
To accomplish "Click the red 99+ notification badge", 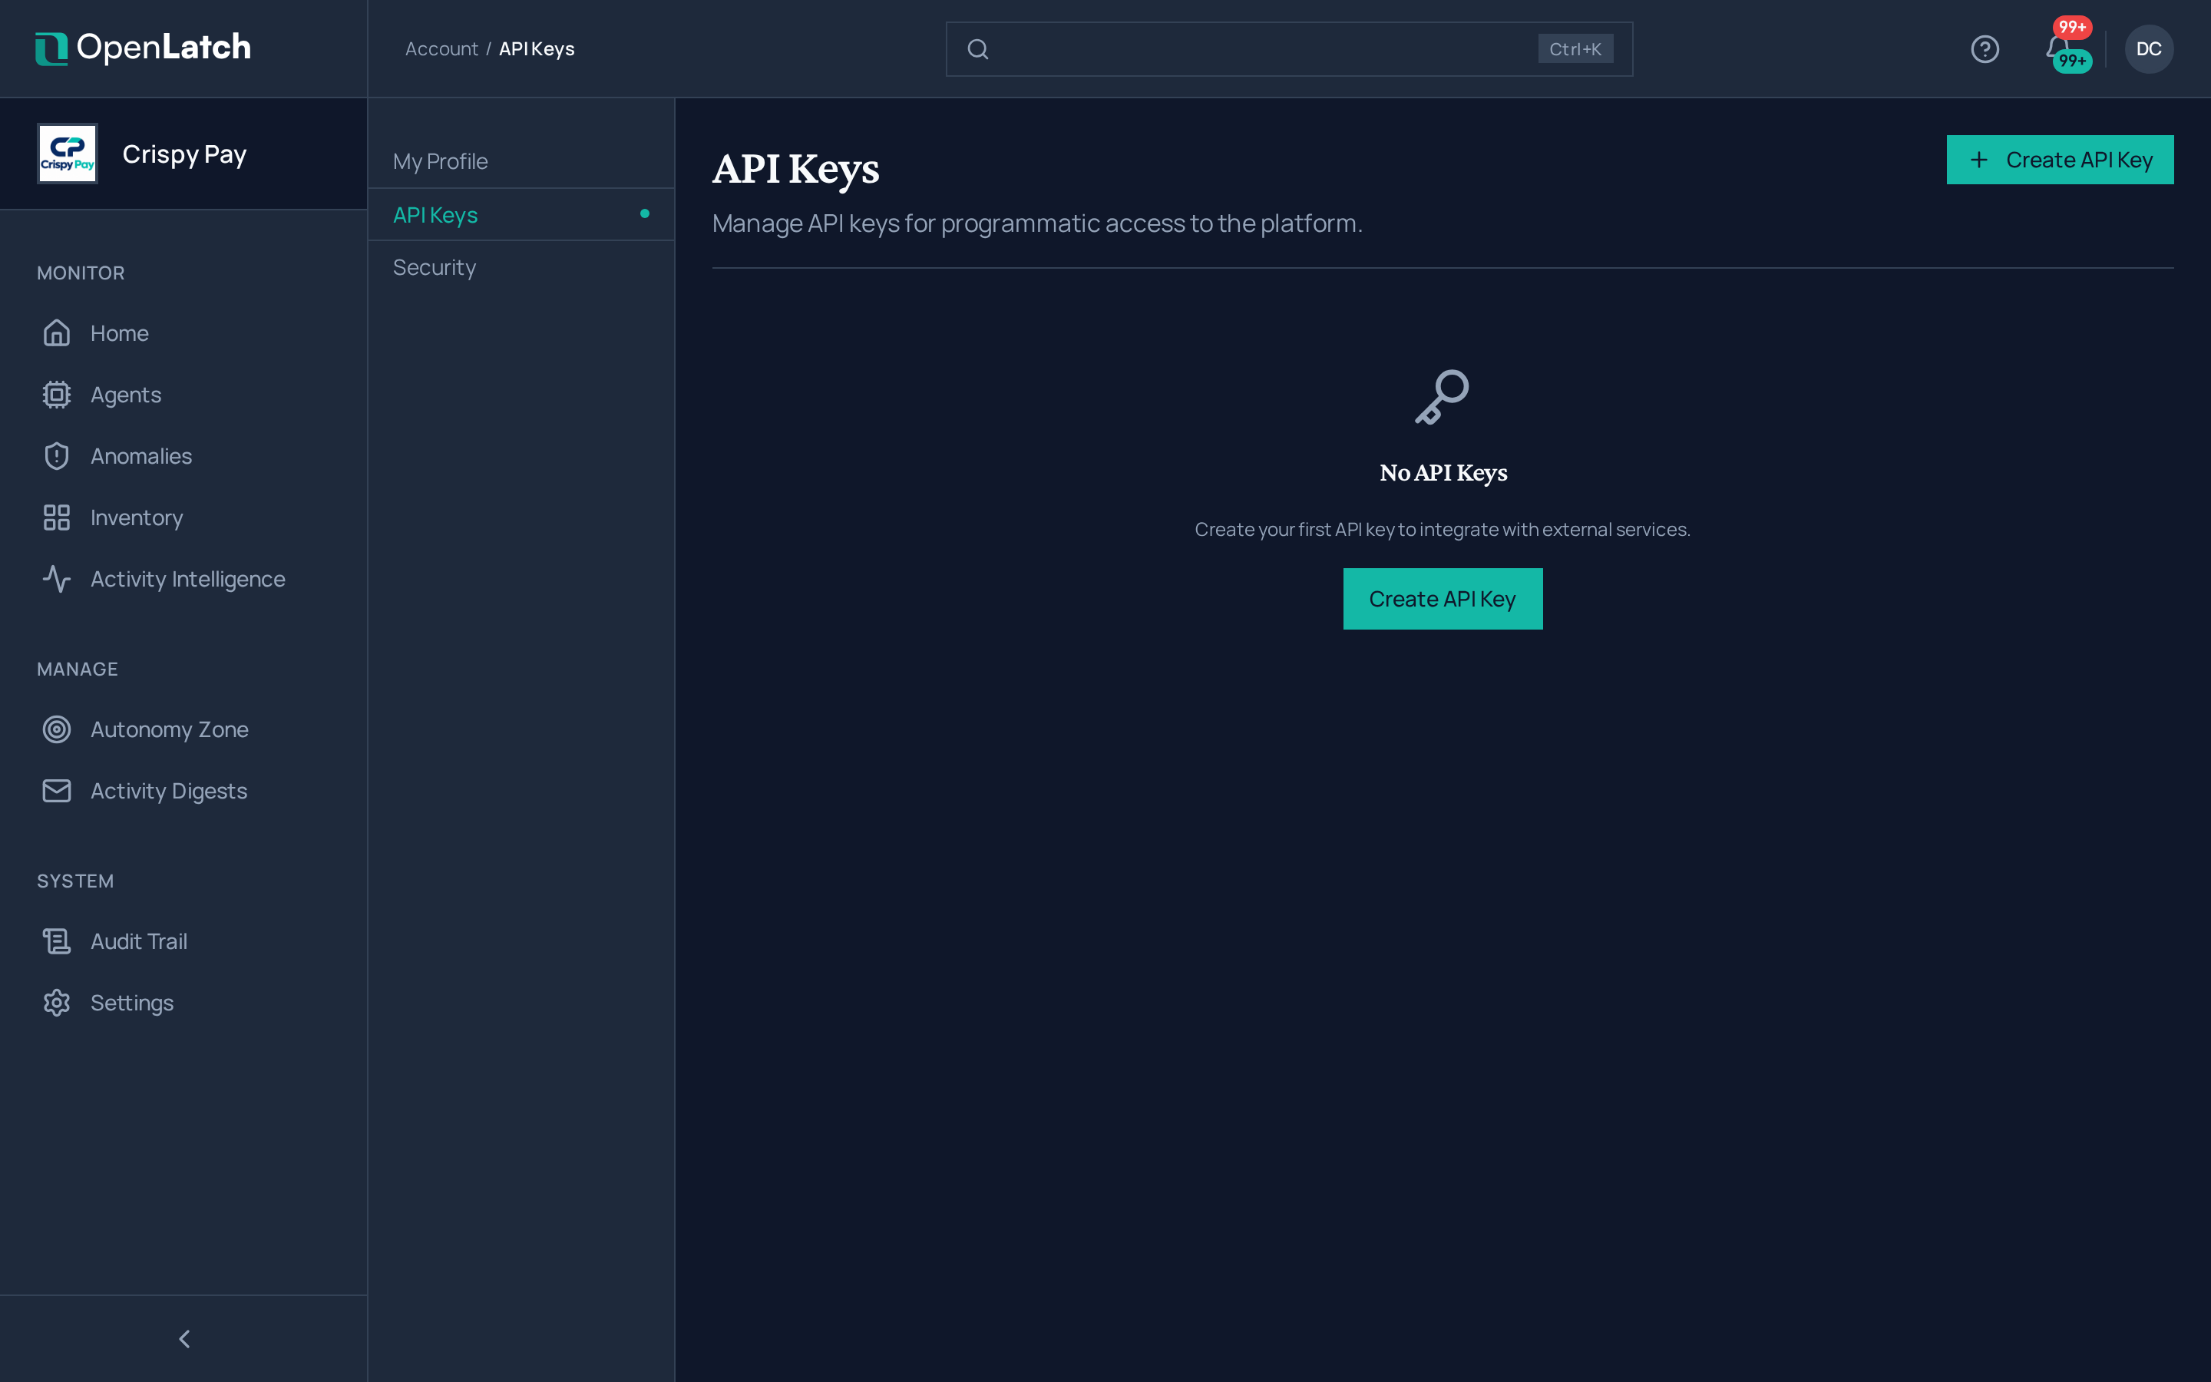I will click(x=2071, y=27).
